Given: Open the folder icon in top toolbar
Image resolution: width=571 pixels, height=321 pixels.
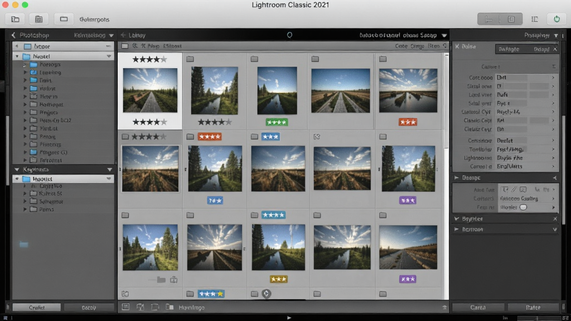Looking at the screenshot, I should click(x=15, y=19).
